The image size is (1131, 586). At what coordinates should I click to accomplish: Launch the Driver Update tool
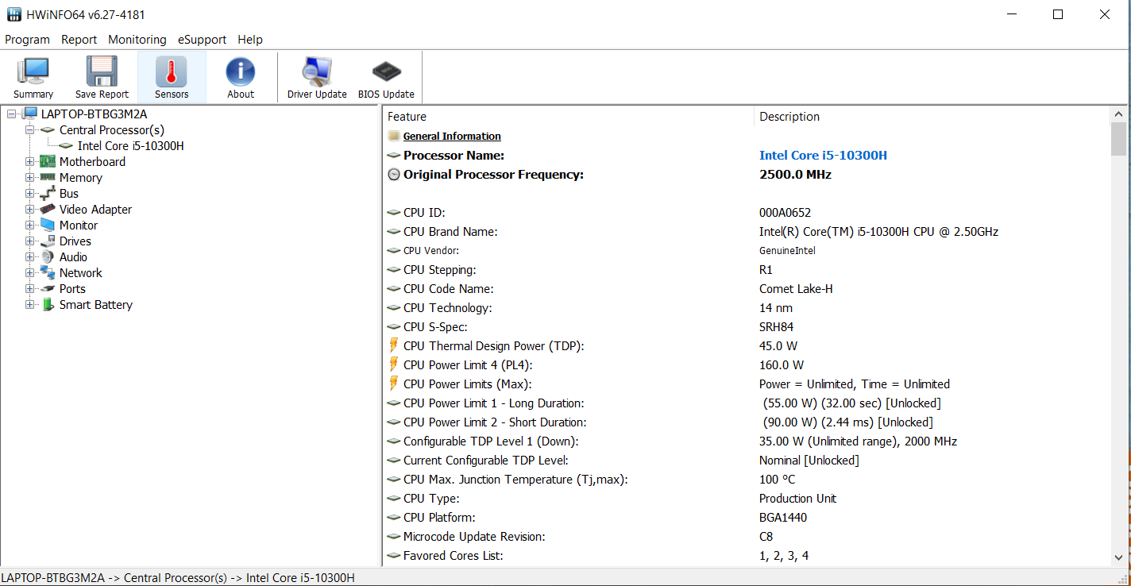click(x=317, y=73)
